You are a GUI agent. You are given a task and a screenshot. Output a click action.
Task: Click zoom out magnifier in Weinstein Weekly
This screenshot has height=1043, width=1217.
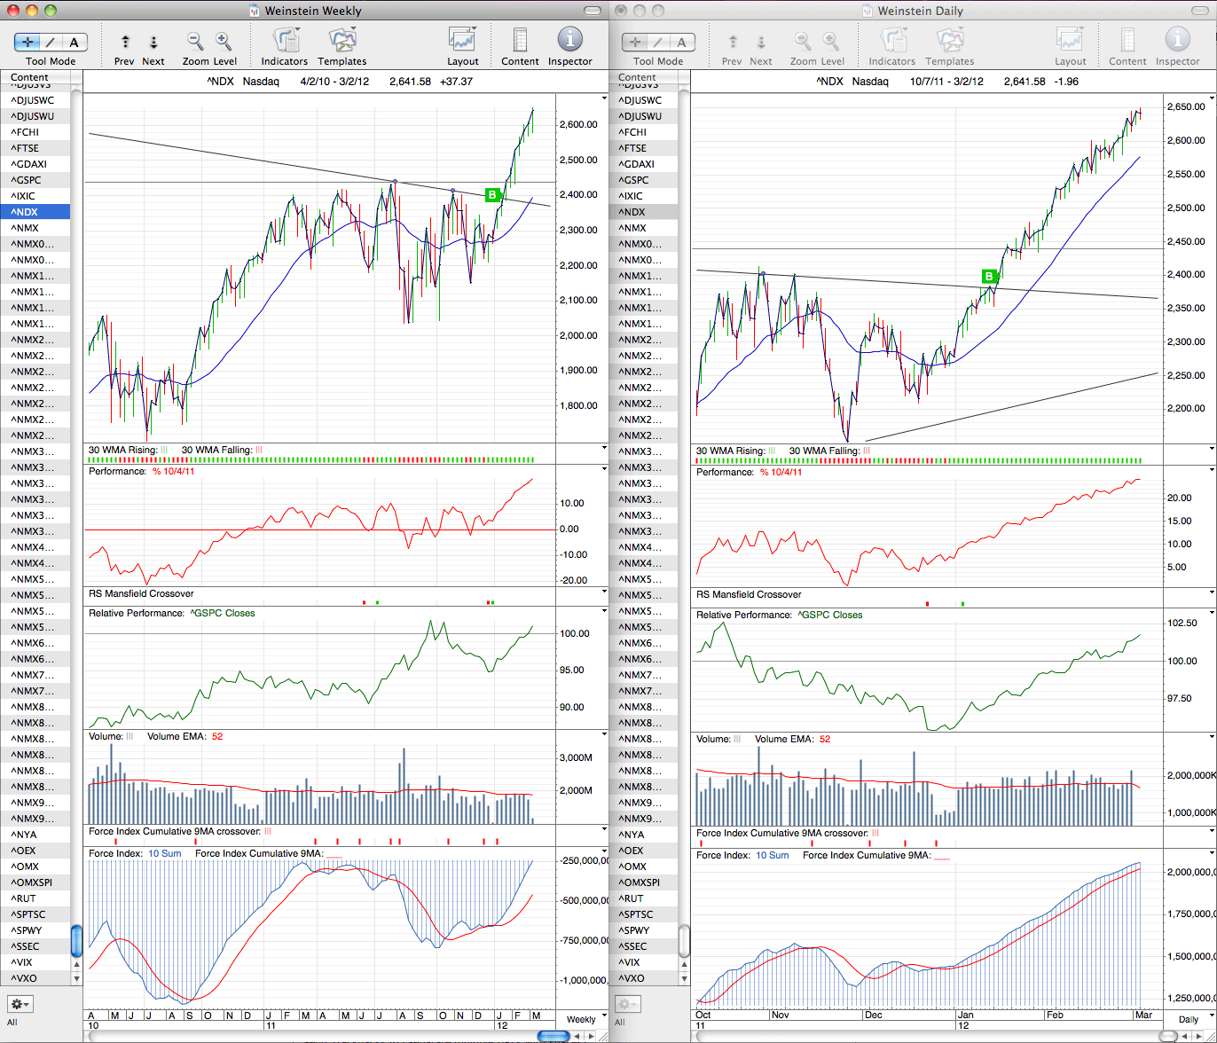pyautogui.click(x=195, y=41)
